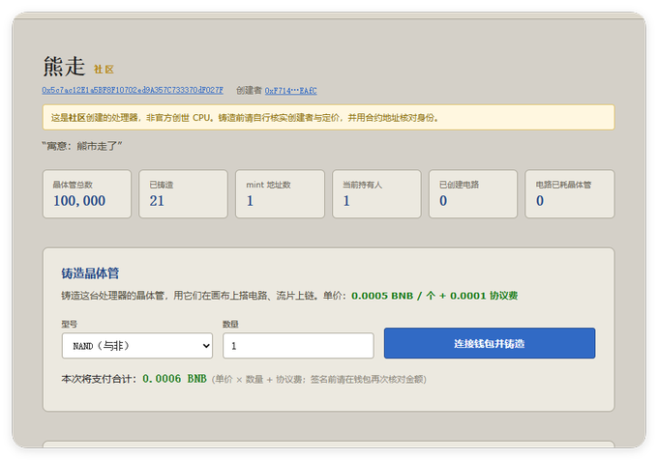The image size is (658, 460).
Task: Select the 已铸造 21 stat card
Action: (x=184, y=193)
